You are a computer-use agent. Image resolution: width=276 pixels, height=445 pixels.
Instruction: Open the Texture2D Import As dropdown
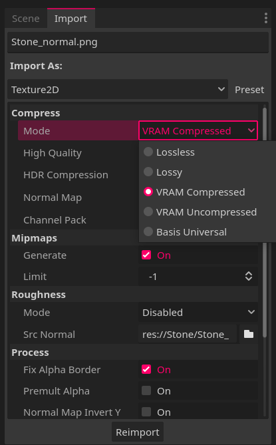(x=118, y=89)
